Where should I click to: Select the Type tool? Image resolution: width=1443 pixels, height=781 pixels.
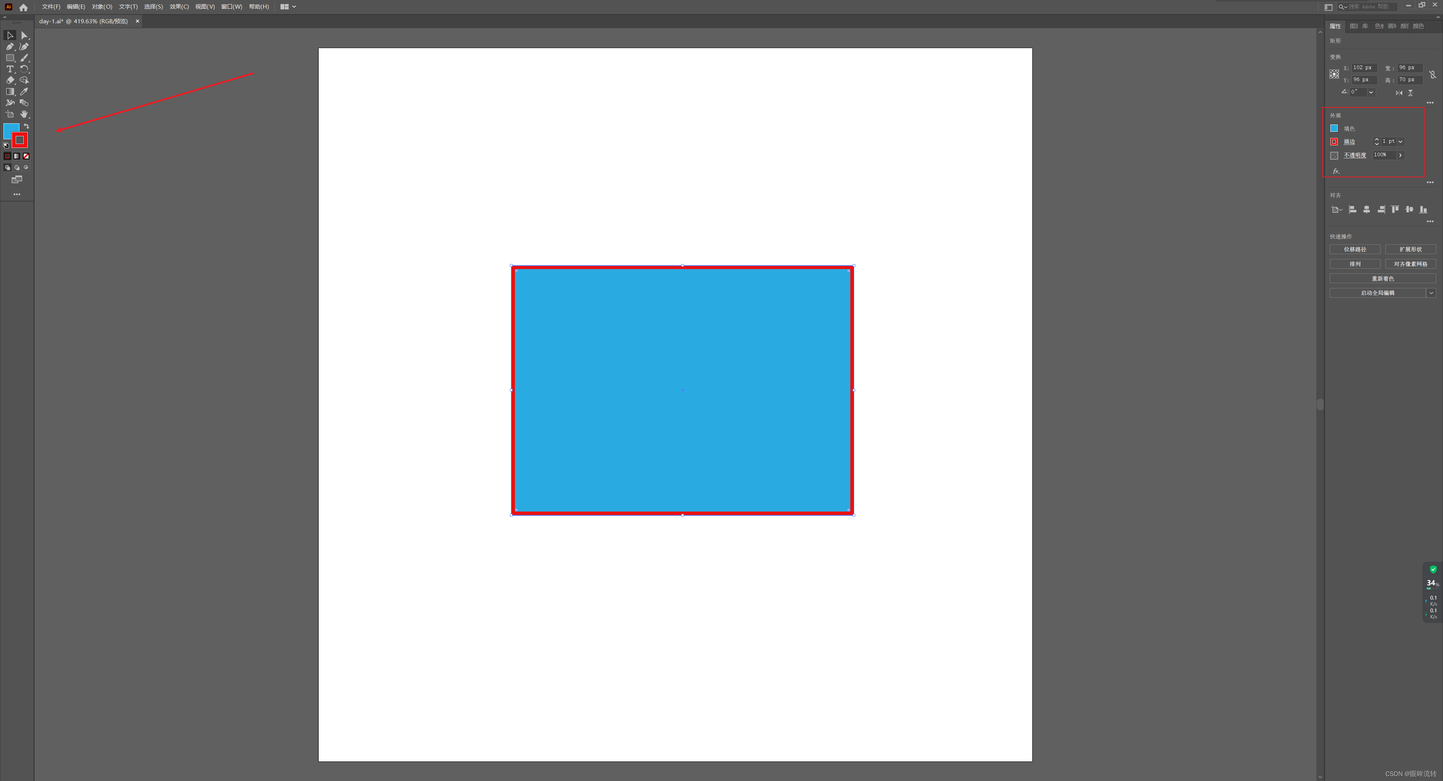(9, 69)
